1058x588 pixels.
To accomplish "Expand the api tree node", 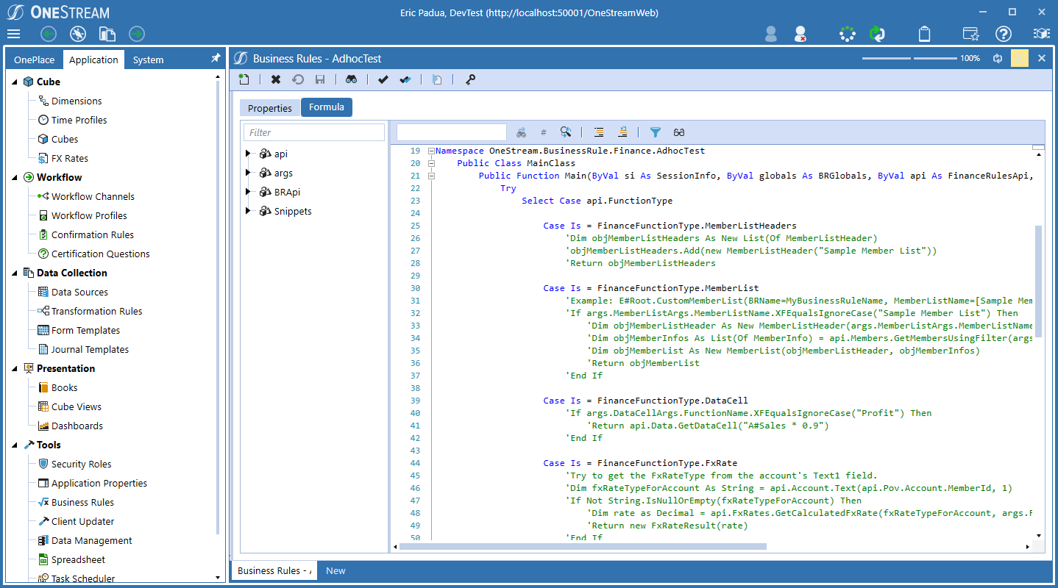I will click(249, 154).
